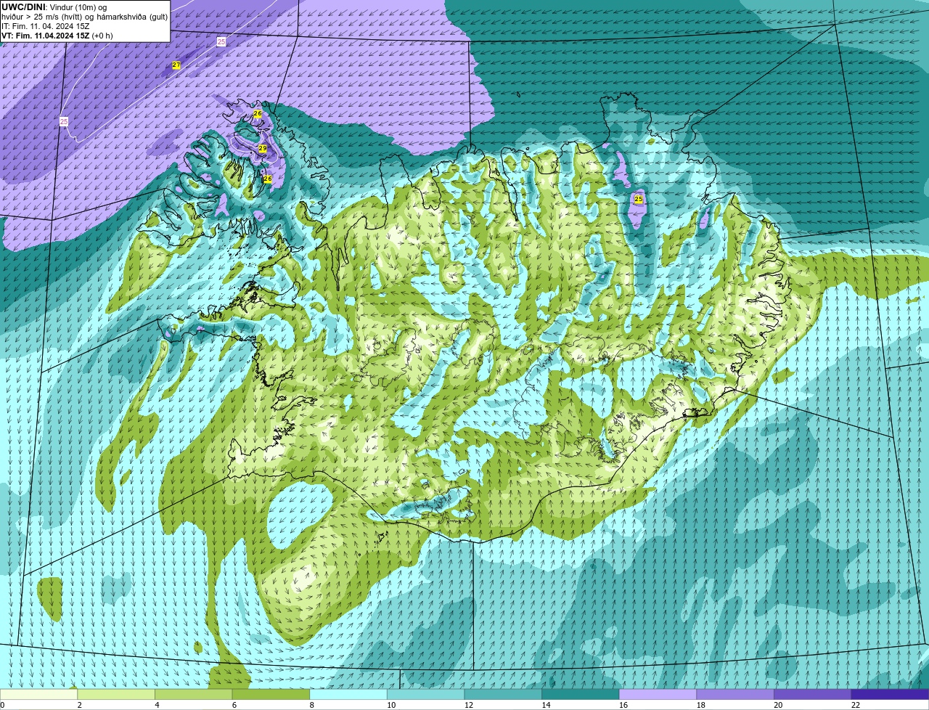929x710 pixels.
Task: Select the dark teal 14–16 m/s legend swatch
Action: tap(581, 694)
